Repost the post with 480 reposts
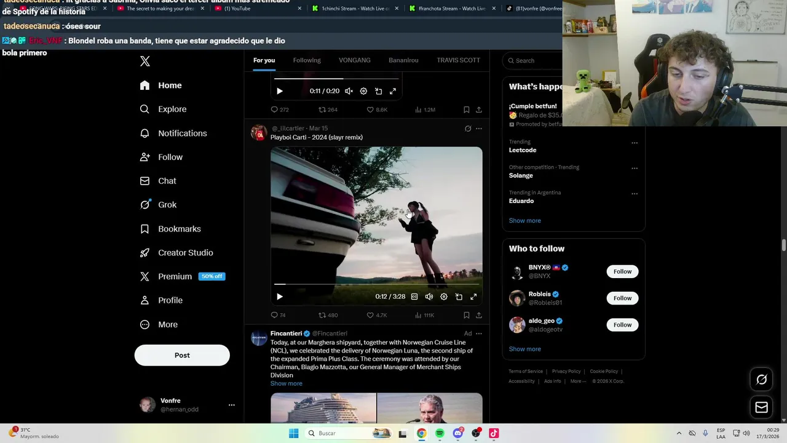 pos(328,315)
